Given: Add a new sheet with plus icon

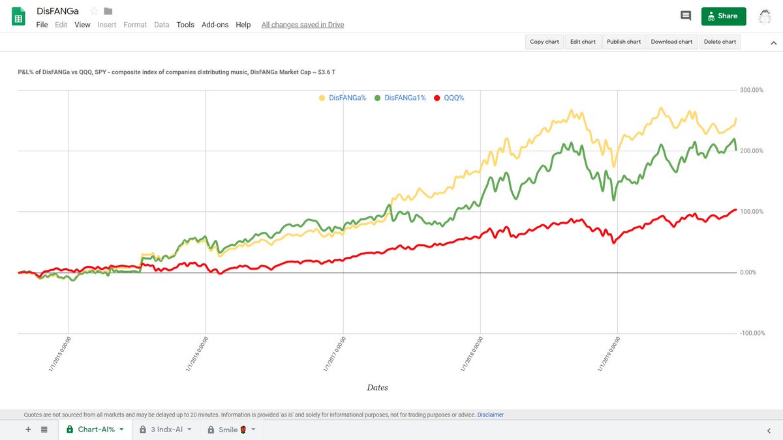Looking at the screenshot, I should pyautogui.click(x=28, y=430).
